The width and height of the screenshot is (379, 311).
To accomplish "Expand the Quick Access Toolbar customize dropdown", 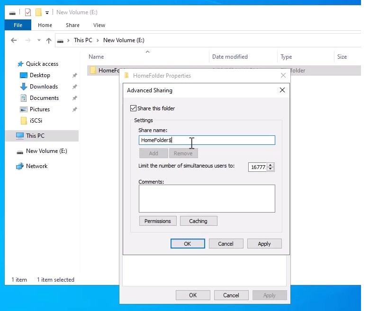I will pos(47,13).
